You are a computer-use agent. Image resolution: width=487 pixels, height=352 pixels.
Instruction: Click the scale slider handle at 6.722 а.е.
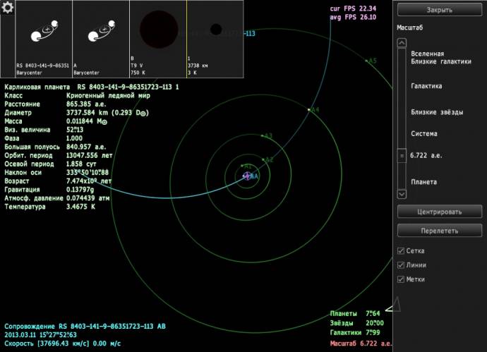click(x=402, y=156)
